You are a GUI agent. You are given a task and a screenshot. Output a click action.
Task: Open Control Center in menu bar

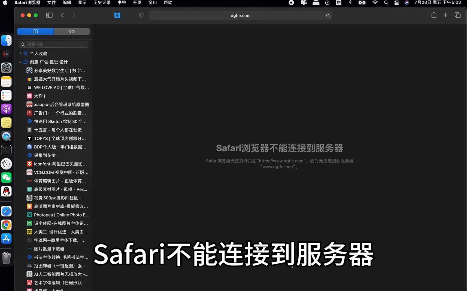[396, 3]
